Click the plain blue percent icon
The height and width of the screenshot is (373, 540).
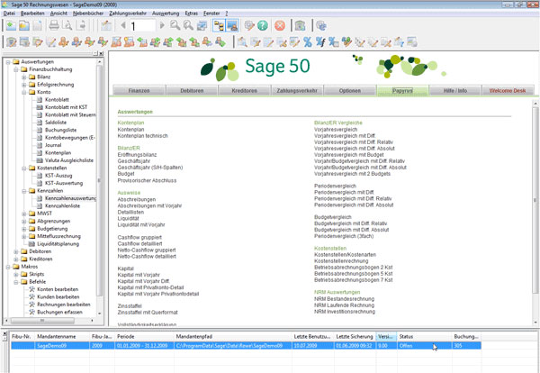[x=307, y=42]
